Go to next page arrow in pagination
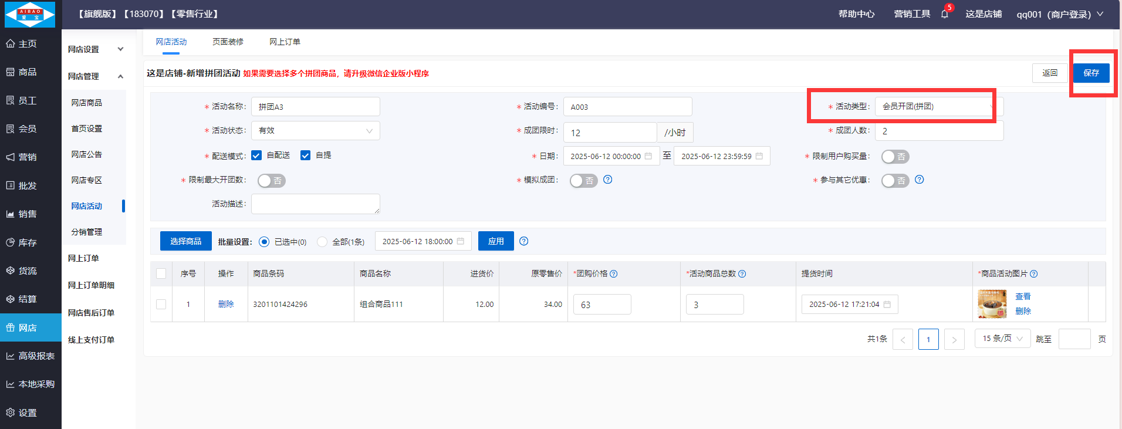 tap(954, 339)
